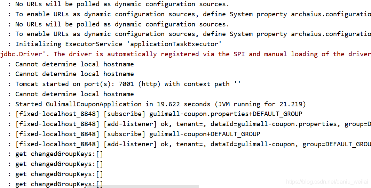Click the add-listener line with dataId=gulimall-coupon.properties

pos(190,124)
